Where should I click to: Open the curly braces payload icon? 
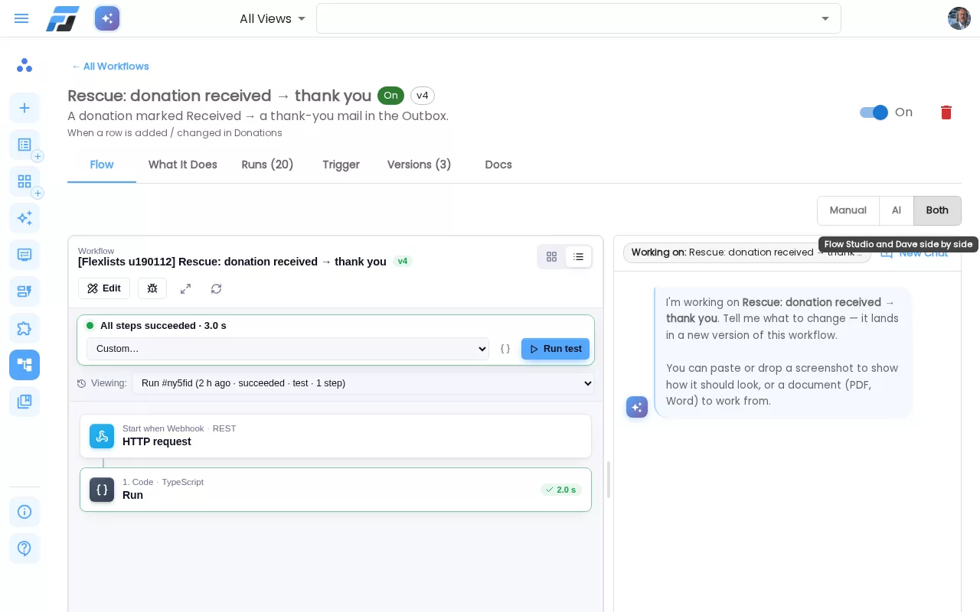[505, 349]
